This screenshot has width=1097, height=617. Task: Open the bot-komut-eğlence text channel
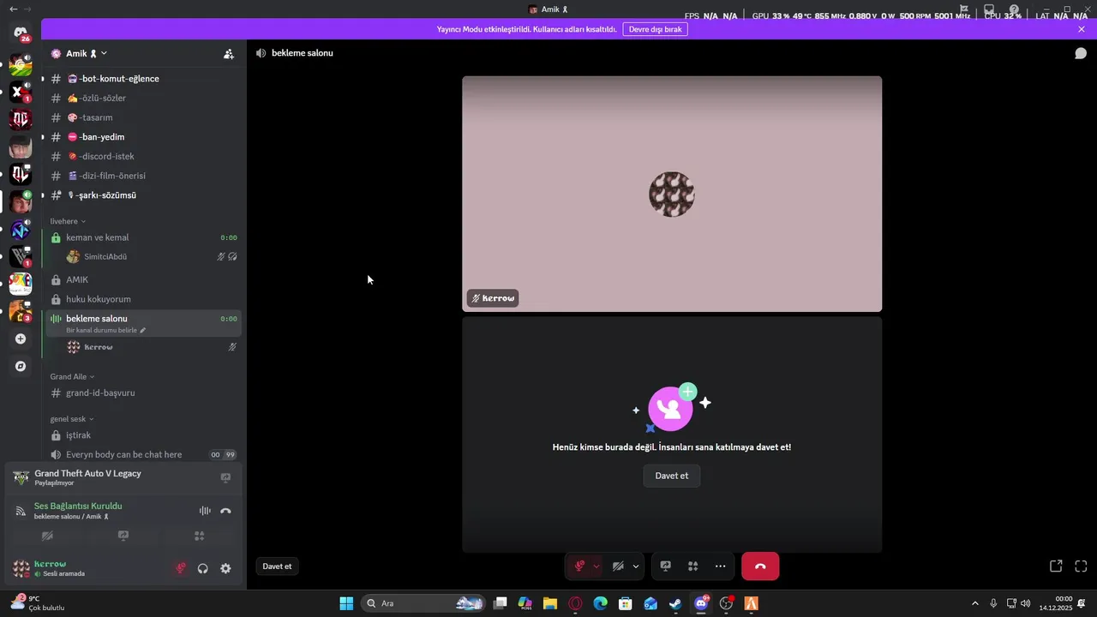(143, 79)
